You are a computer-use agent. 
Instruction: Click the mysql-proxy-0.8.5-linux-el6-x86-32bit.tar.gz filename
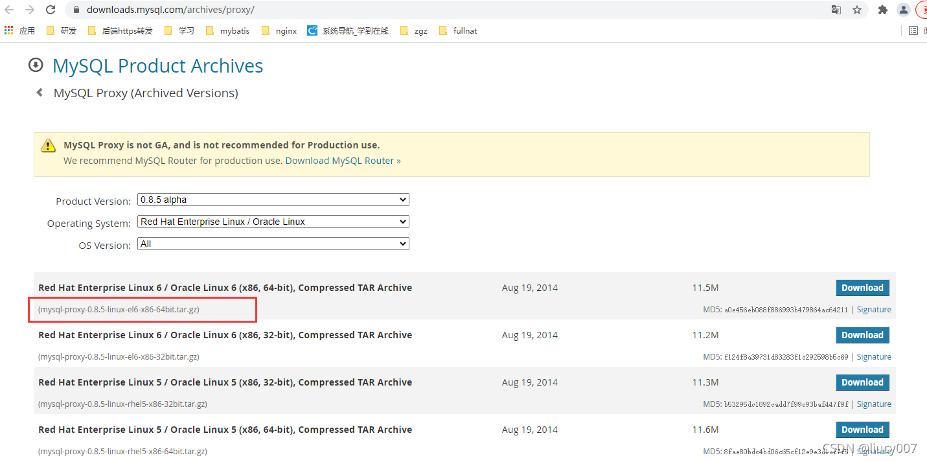pyautogui.click(x=119, y=357)
